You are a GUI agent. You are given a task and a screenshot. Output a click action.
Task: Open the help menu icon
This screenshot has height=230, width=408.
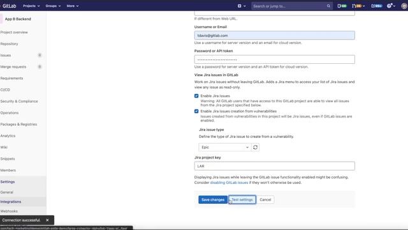[x=391, y=6]
